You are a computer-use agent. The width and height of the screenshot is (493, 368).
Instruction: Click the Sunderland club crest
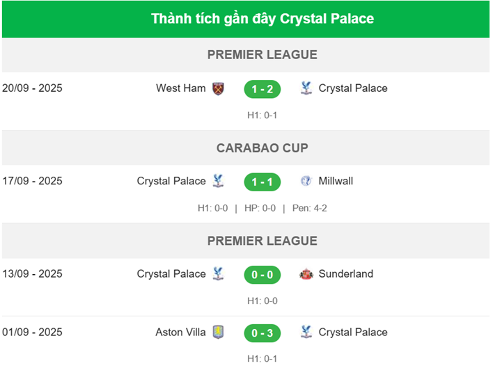tap(306, 274)
